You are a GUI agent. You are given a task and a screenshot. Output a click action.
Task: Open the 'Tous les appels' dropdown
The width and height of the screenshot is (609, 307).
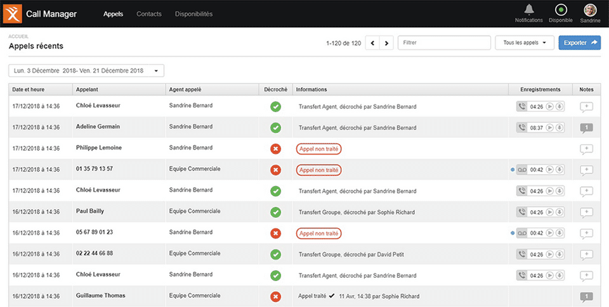click(524, 43)
